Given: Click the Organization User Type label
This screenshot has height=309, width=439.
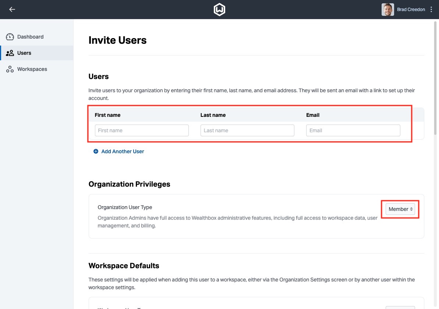Looking at the screenshot, I should (125, 207).
